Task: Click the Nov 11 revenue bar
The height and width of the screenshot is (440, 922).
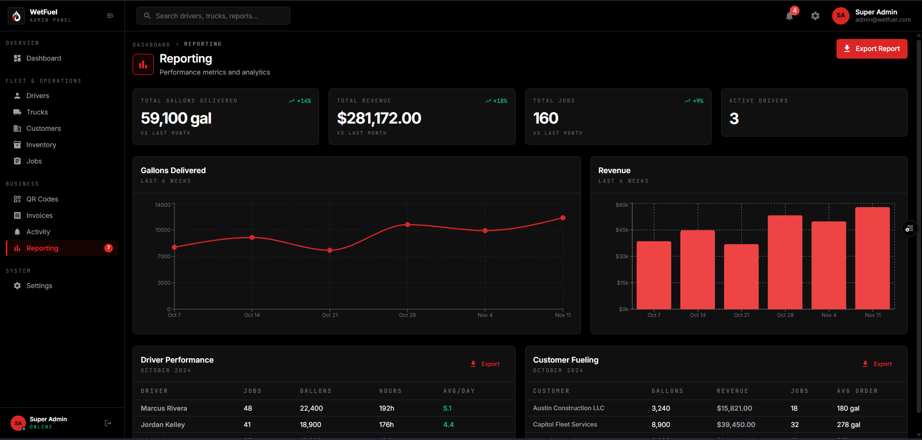Action: tap(873, 258)
